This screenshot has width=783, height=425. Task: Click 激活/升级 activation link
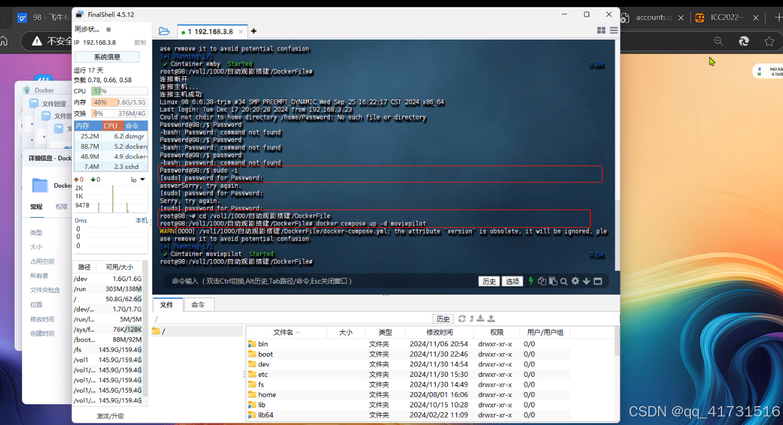tap(110, 416)
